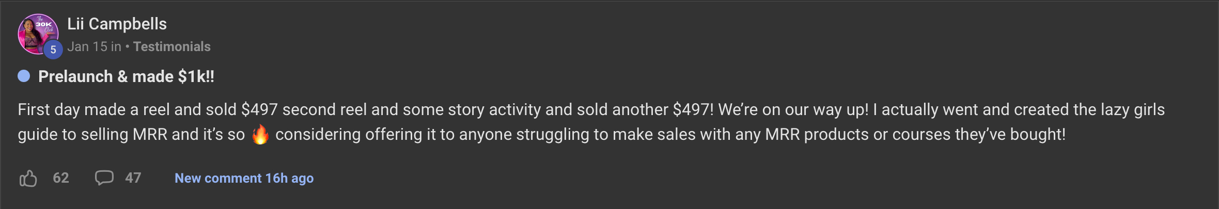This screenshot has width=1219, height=209.
Task: Click the Jan 15 post date
Action: coord(87,47)
